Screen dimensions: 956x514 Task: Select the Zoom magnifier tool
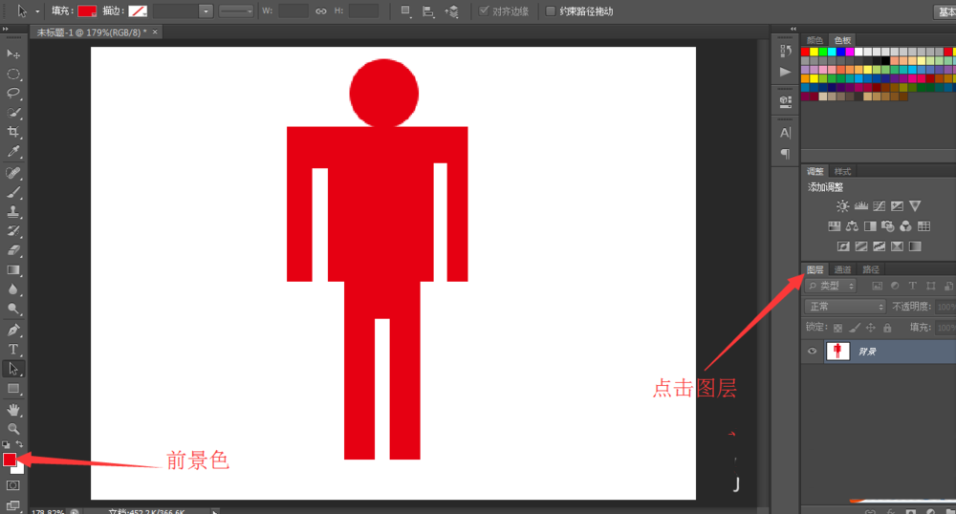coord(13,429)
